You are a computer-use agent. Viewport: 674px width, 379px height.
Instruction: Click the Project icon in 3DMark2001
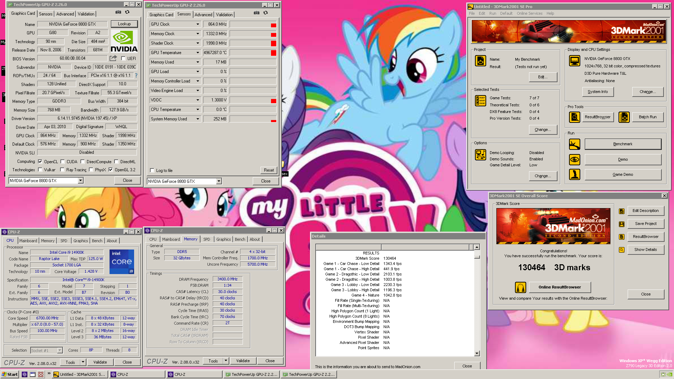pyautogui.click(x=481, y=61)
